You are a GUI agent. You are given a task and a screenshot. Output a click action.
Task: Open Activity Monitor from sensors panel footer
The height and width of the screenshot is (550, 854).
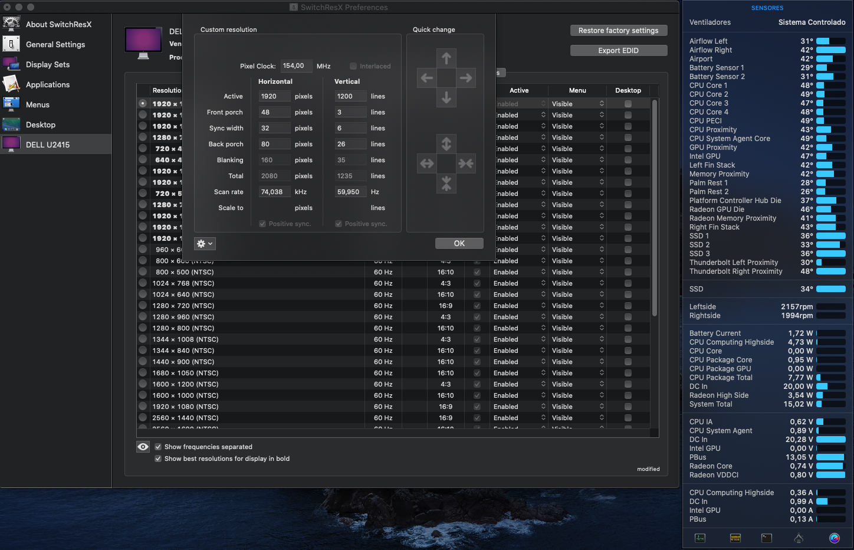[700, 538]
